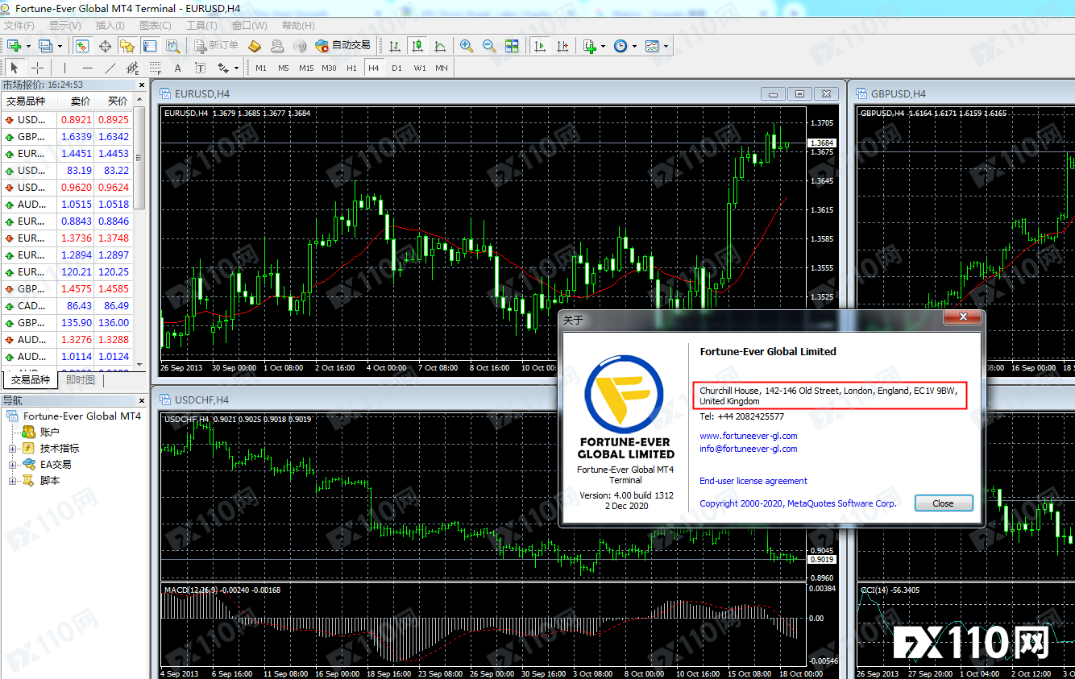Expand the 脚本 tree node
Screen dimensions: 1075x679
pos(12,481)
